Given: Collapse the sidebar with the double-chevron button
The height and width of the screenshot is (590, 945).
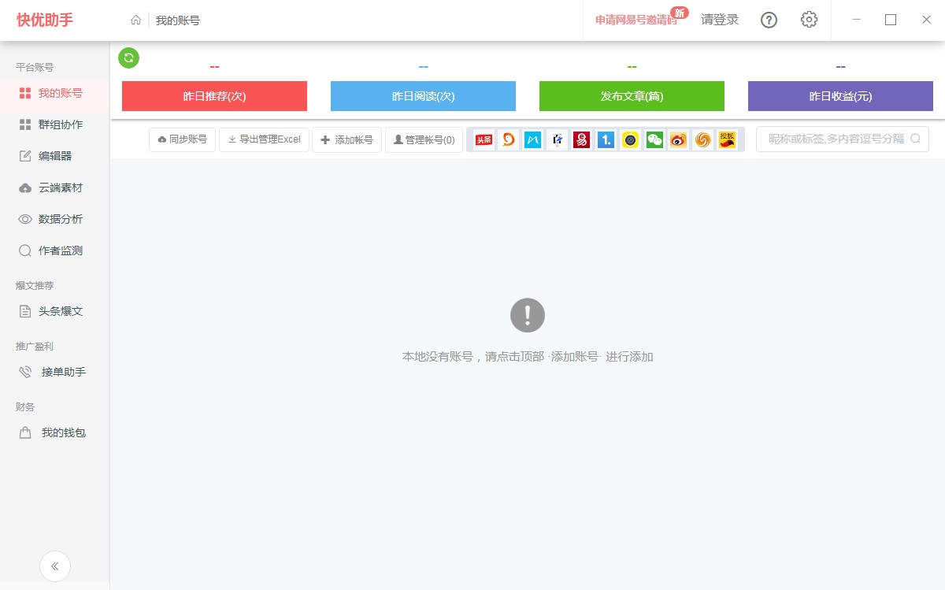Looking at the screenshot, I should click(x=55, y=566).
